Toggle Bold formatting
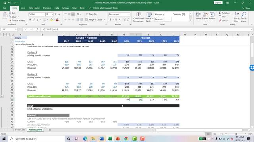Image resolution: width=254 pixels, height=142 pixels. [x=30, y=19]
